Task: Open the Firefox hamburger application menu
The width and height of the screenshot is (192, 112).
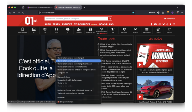Action: click(182, 12)
